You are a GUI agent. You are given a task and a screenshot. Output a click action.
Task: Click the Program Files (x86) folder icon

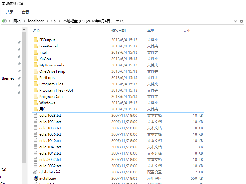pos(36,90)
